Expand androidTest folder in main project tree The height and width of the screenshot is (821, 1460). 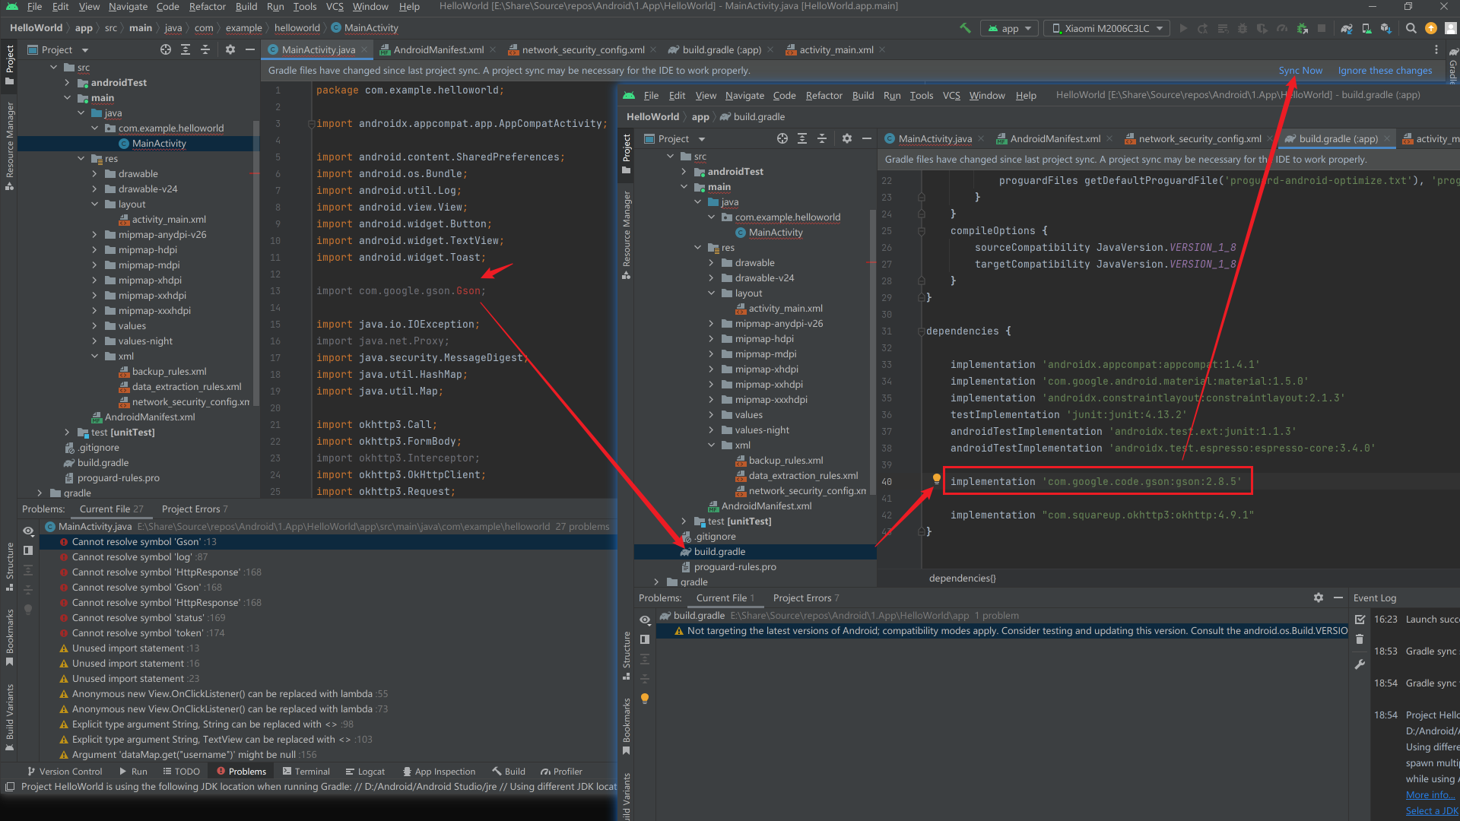click(67, 82)
